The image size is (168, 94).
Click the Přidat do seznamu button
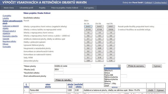tap(136, 66)
